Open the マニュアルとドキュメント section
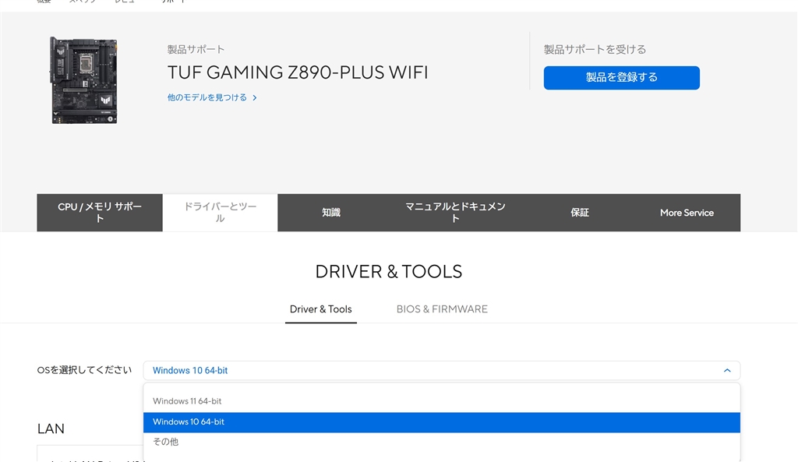The width and height of the screenshot is (798, 462). (455, 212)
